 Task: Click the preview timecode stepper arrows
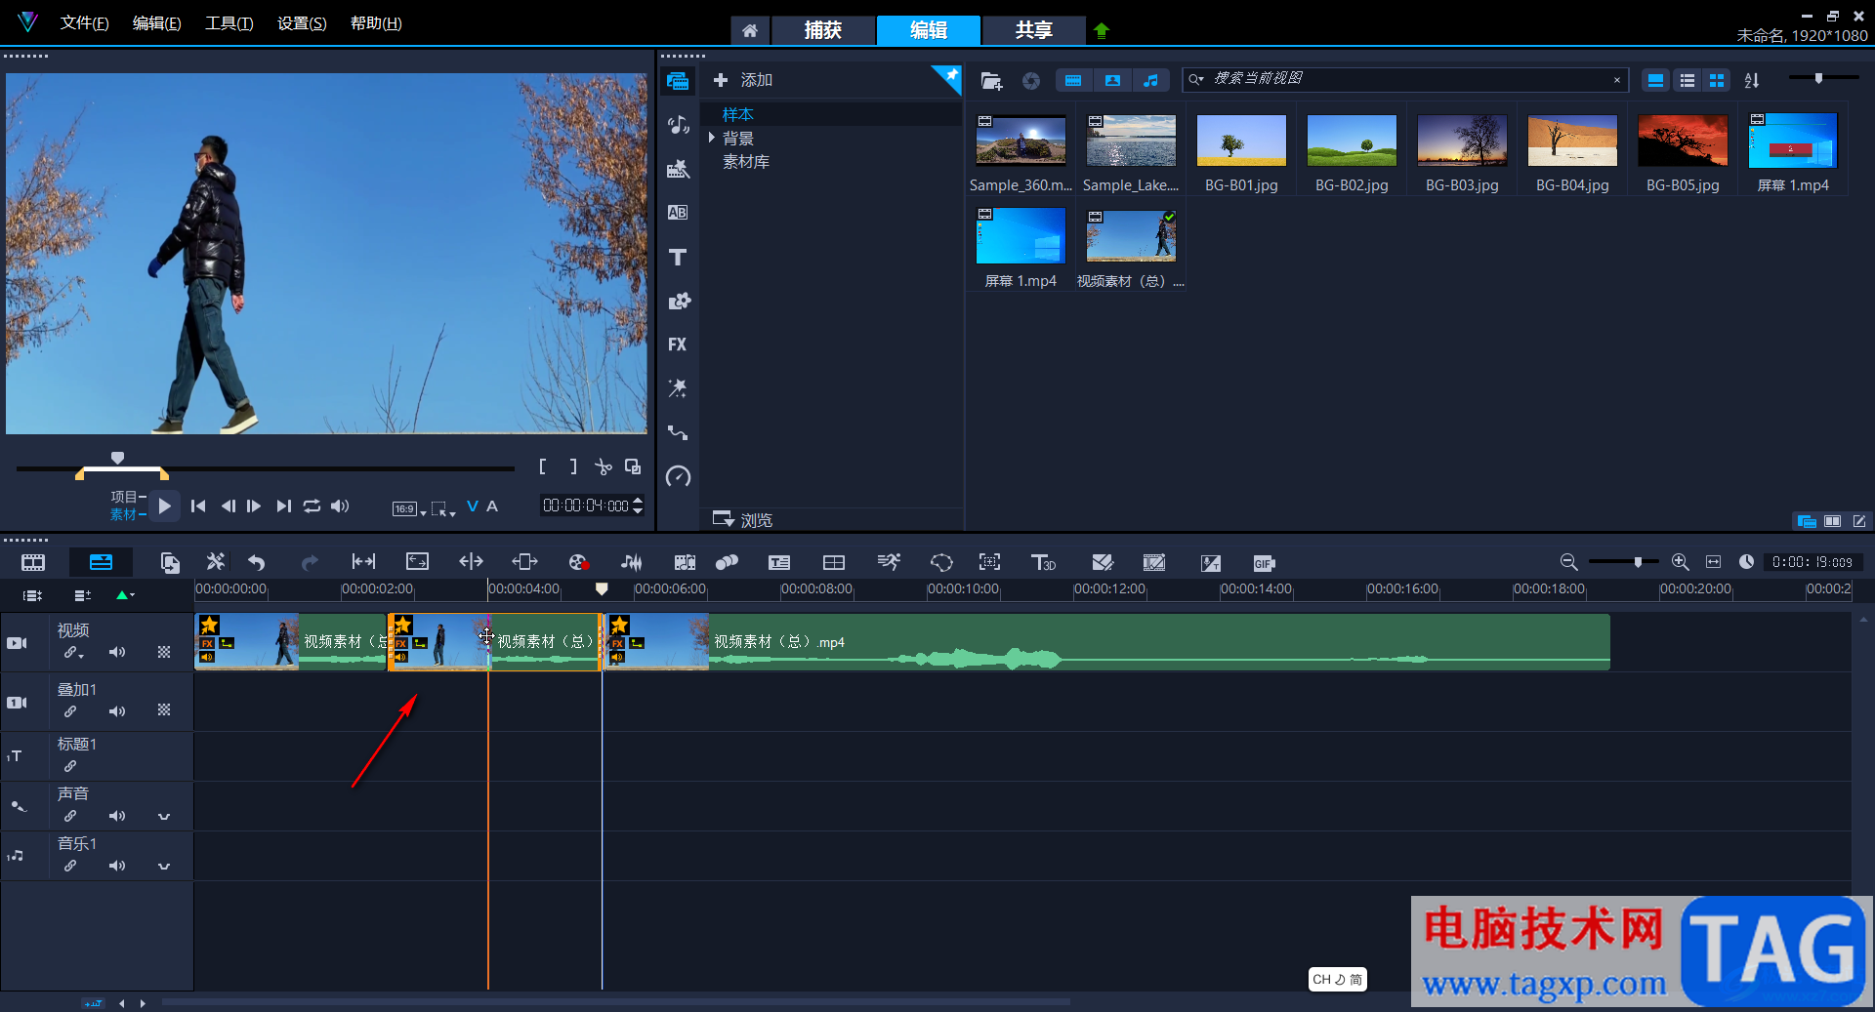(x=639, y=506)
